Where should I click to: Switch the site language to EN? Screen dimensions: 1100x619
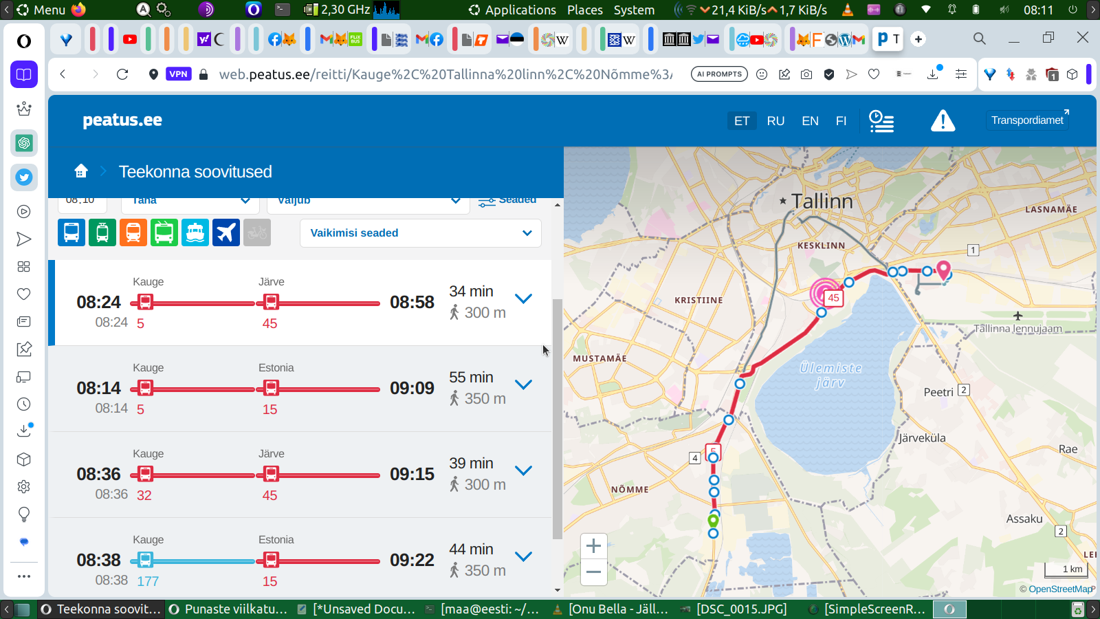pyautogui.click(x=810, y=121)
